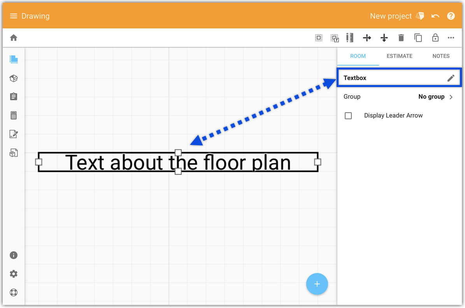Click the No group value
This screenshot has height=308, width=465.
[432, 97]
